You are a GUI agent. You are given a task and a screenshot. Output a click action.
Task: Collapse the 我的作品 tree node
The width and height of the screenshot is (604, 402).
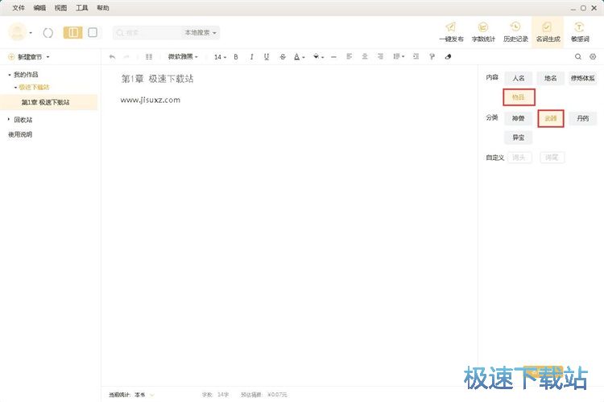[10, 75]
